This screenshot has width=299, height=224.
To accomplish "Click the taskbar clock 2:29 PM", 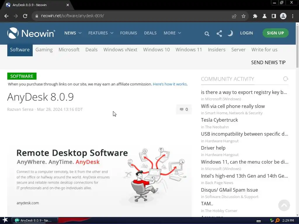I will [288, 220].
